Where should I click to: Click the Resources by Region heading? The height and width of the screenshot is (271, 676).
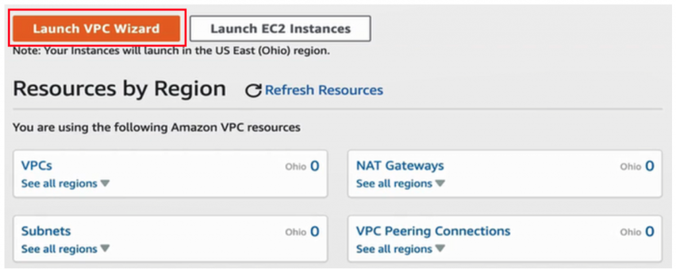[119, 89]
